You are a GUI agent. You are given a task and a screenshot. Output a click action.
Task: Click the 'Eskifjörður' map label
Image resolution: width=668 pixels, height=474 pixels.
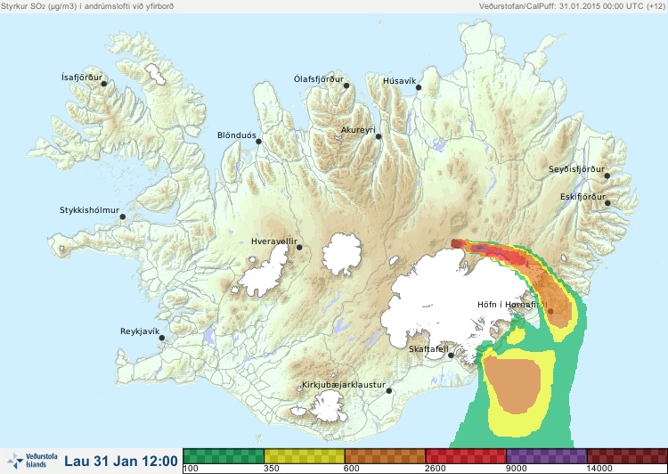[x=582, y=197]
